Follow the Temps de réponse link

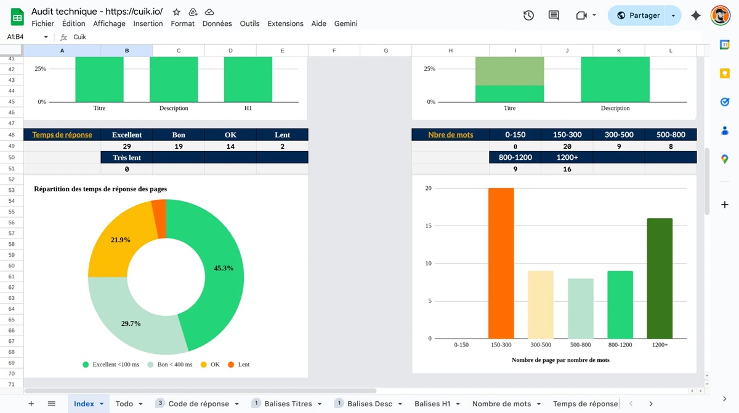pyautogui.click(x=62, y=135)
